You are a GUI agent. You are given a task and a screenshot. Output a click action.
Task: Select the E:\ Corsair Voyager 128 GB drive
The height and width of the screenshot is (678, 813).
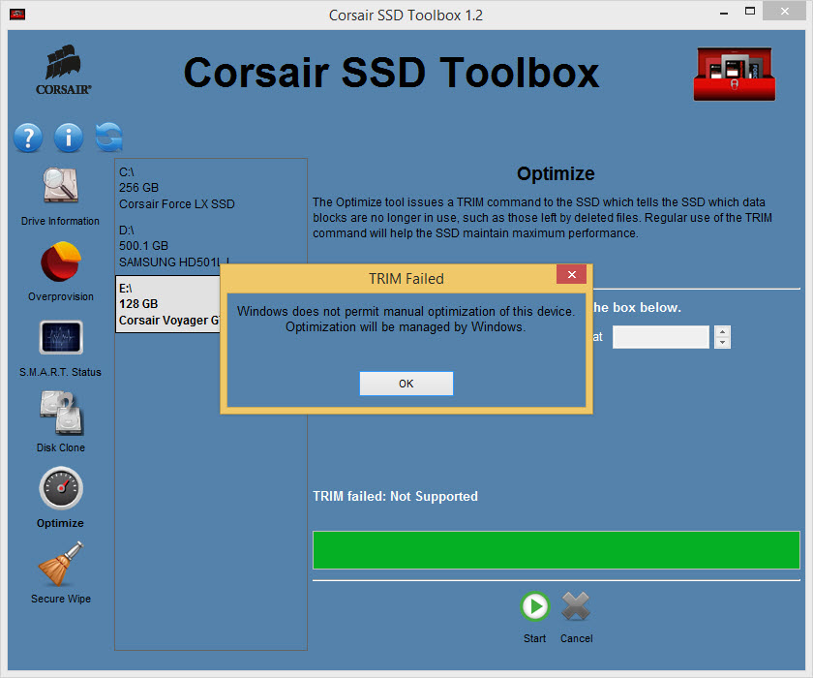[168, 304]
